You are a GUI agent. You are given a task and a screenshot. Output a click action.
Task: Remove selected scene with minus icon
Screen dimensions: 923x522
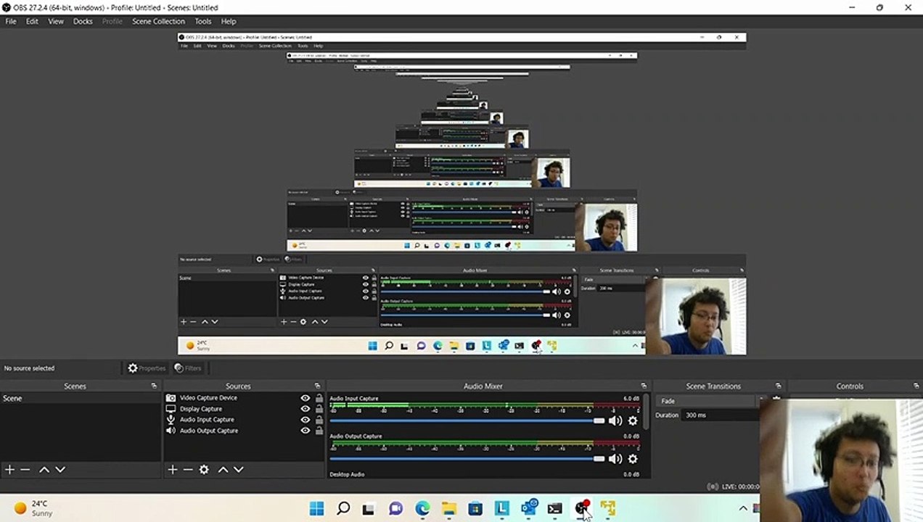(x=25, y=470)
